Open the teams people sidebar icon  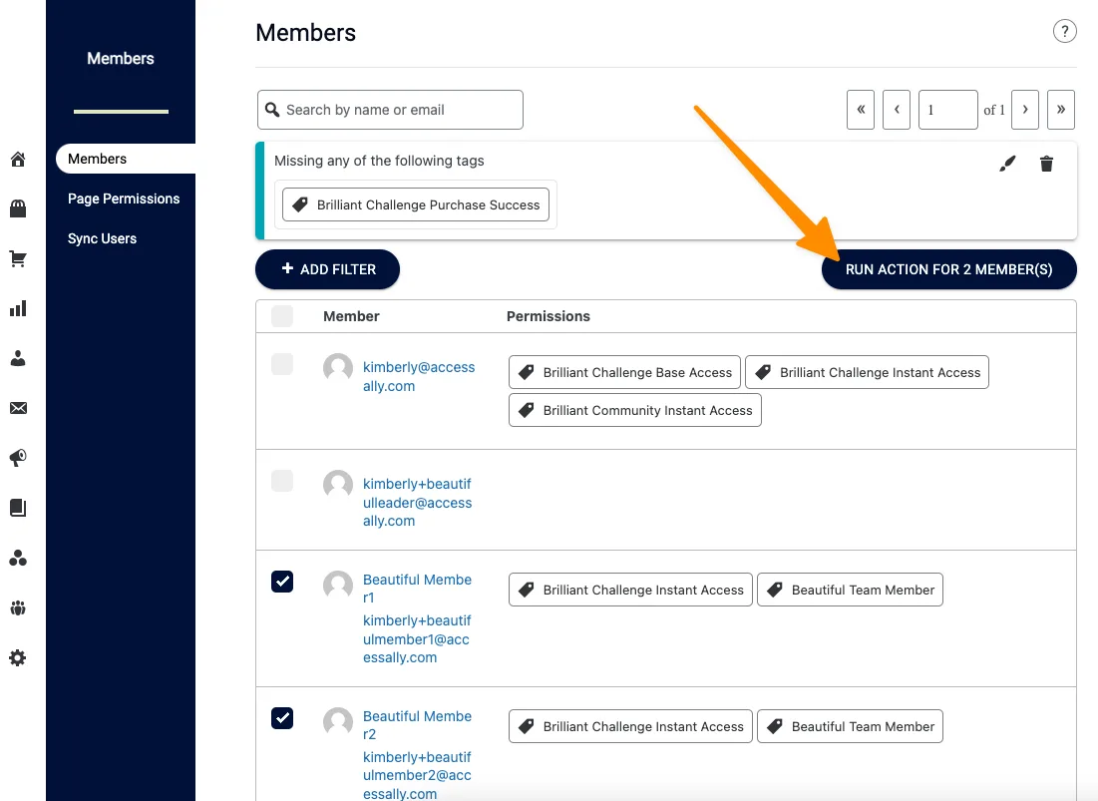click(18, 607)
